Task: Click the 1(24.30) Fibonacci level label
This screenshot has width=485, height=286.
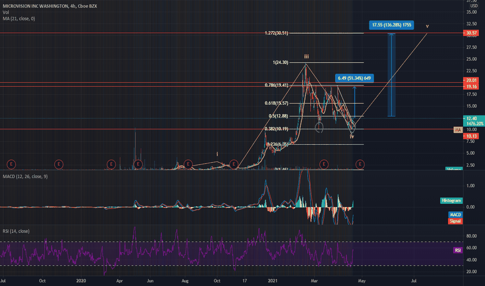Action: pyautogui.click(x=280, y=62)
